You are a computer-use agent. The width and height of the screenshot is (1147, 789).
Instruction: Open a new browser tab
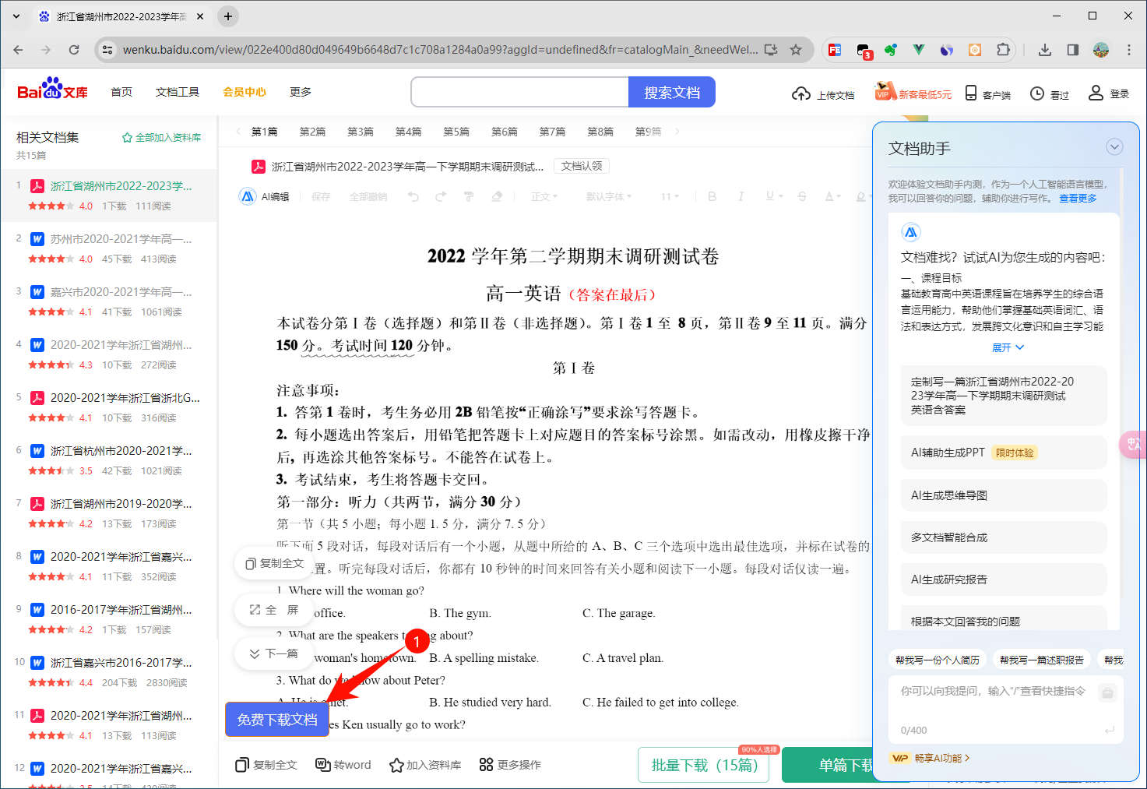[x=227, y=16]
